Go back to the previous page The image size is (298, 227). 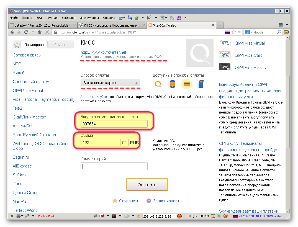coord(12,32)
